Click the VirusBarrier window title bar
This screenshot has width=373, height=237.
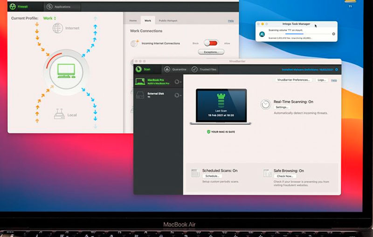pos(237,61)
